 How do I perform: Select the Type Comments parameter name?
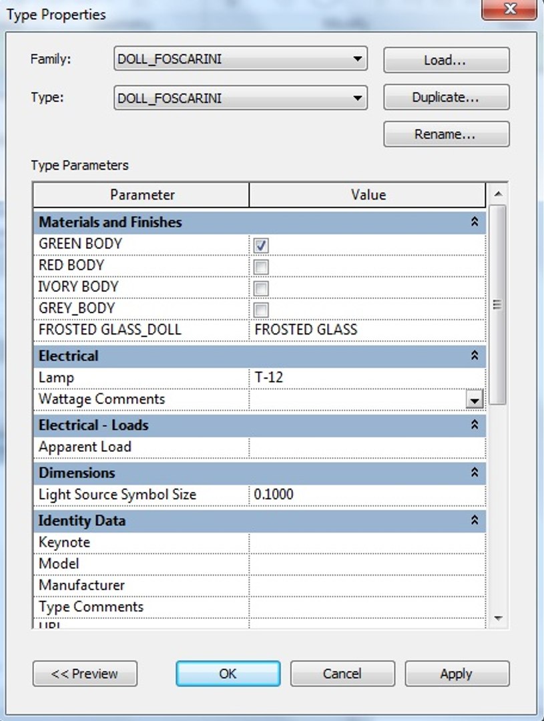(x=91, y=607)
